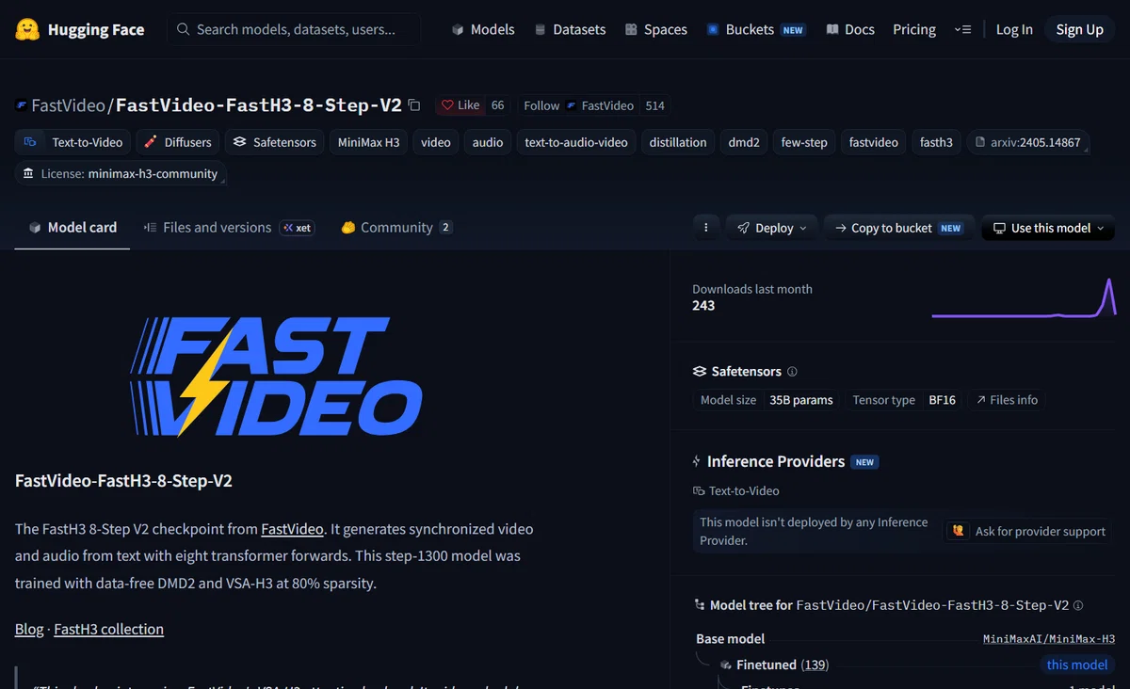Click the Model tree info icon

coord(1078,605)
